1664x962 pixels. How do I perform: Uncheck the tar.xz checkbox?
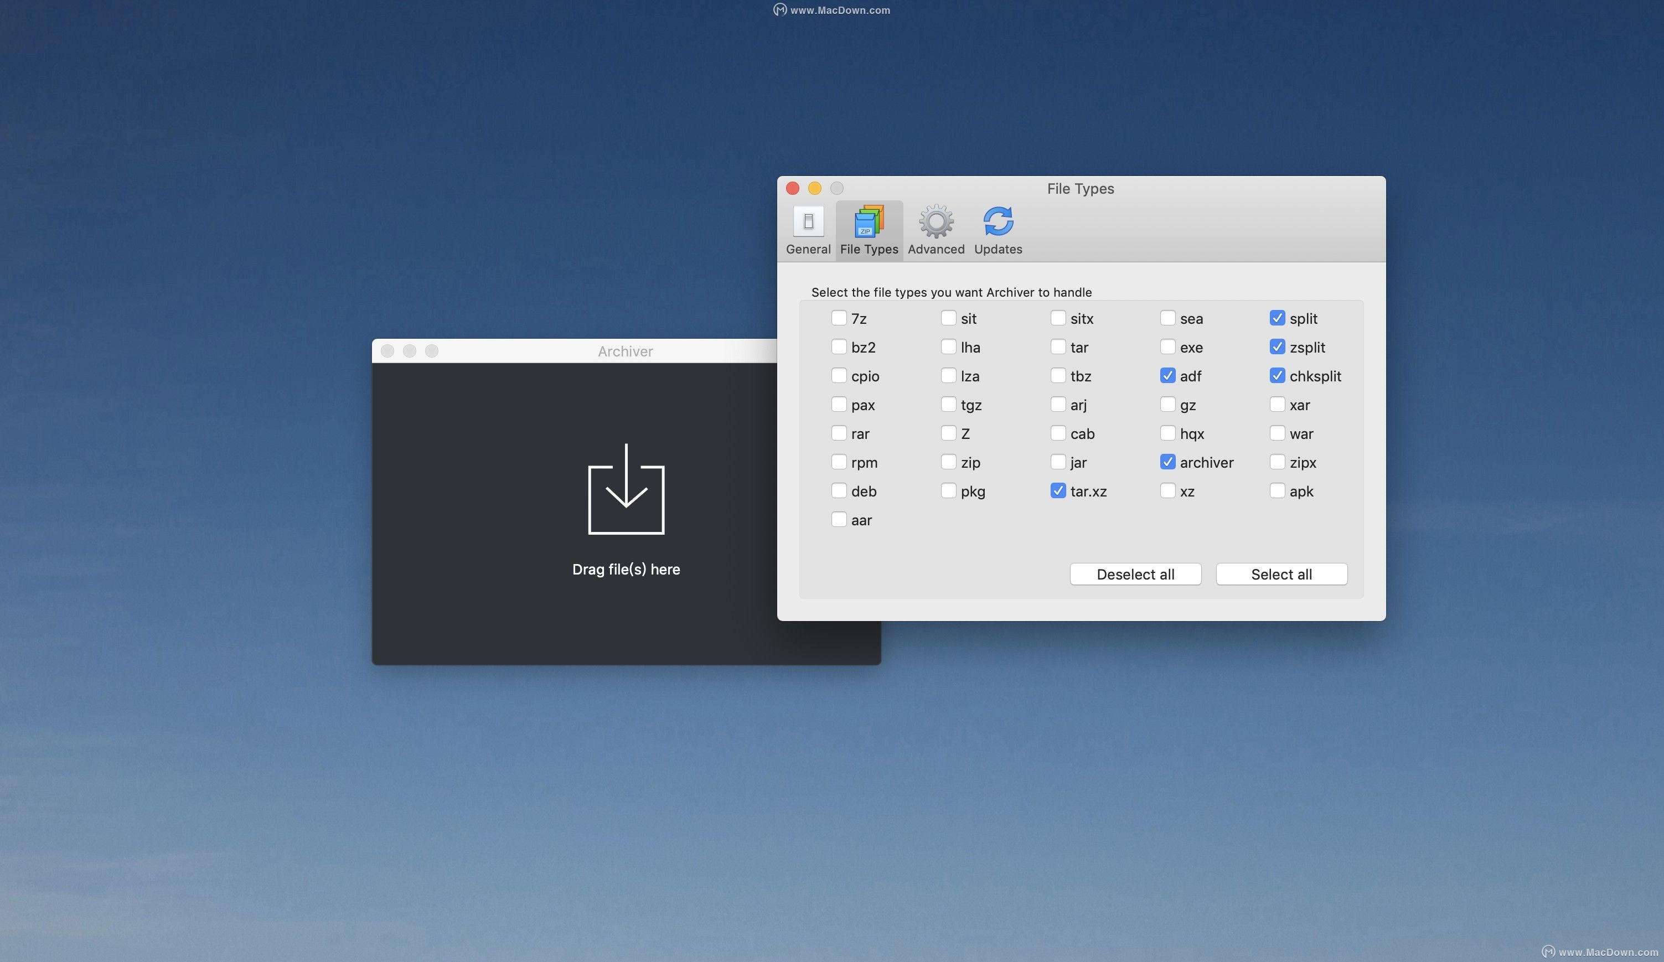pos(1058,490)
